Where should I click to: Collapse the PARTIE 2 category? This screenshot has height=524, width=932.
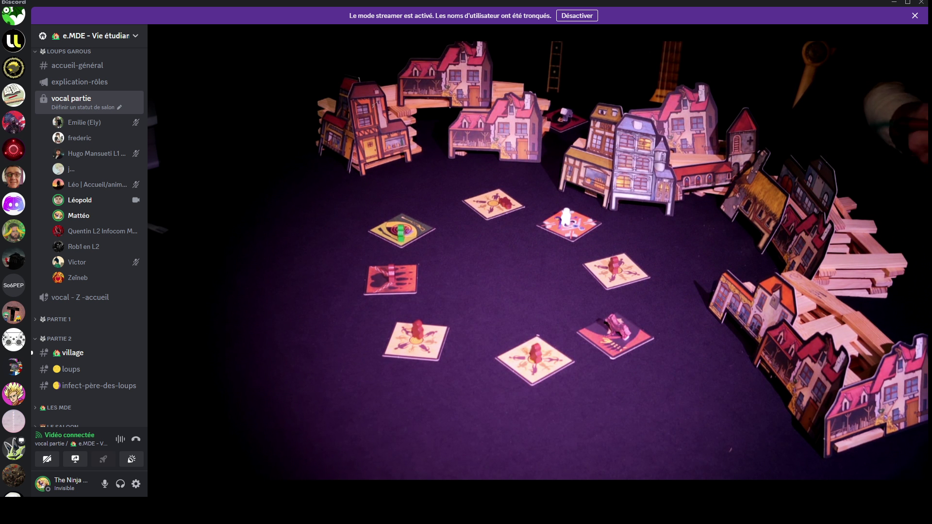click(x=59, y=339)
